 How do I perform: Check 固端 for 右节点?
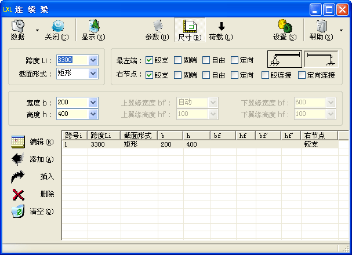click(x=177, y=75)
